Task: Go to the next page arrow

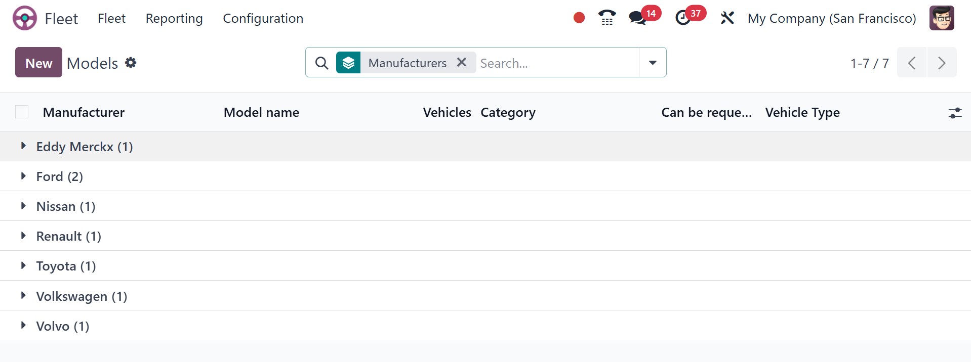Action: (942, 63)
